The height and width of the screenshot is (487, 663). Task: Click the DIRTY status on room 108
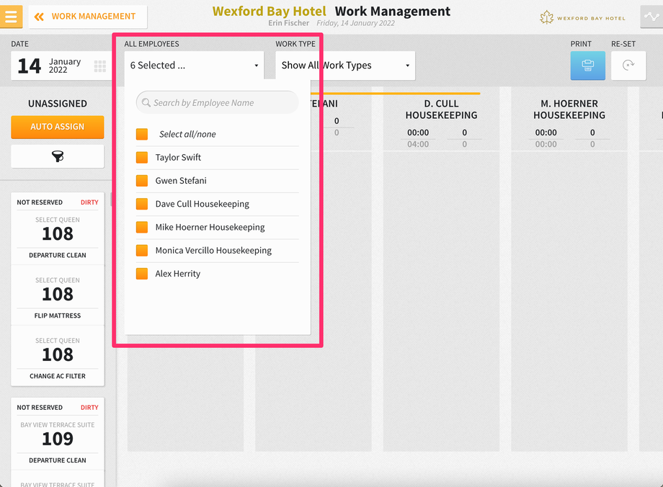[89, 202]
